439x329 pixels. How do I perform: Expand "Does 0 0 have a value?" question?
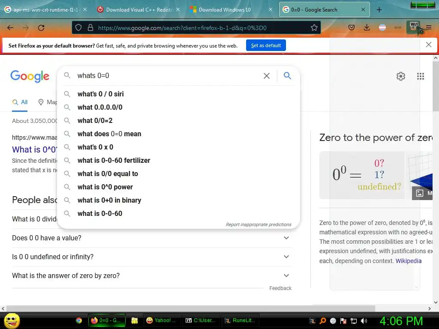pos(152,238)
